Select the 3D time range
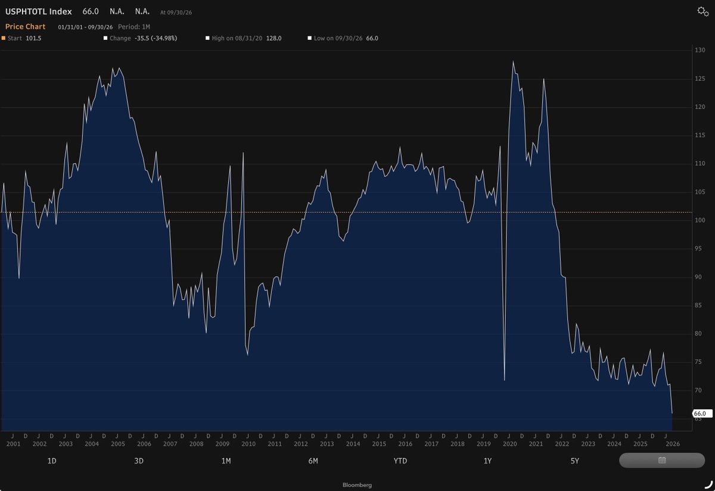This screenshot has width=715, height=491. [x=139, y=461]
